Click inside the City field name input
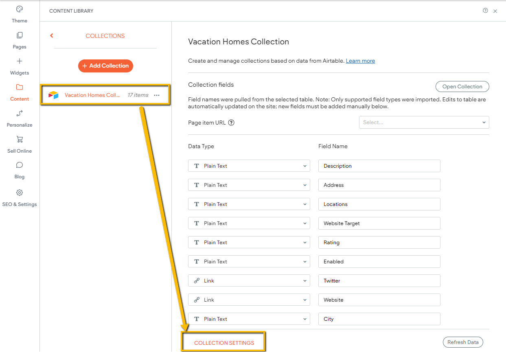Image resolution: width=506 pixels, height=357 pixels. pyautogui.click(x=379, y=319)
